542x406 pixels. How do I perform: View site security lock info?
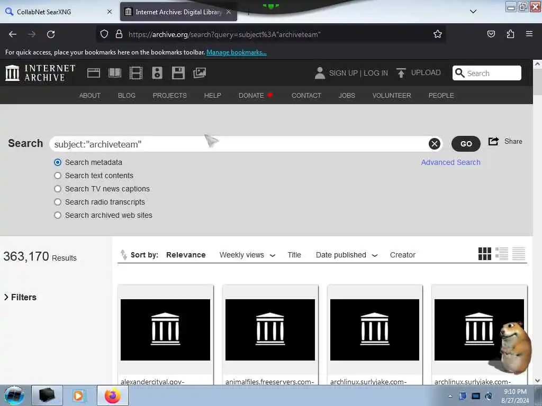pos(119,34)
